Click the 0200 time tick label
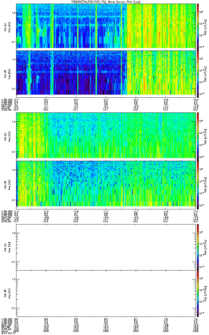Screen dimensions: 209x335 (17, 331)
